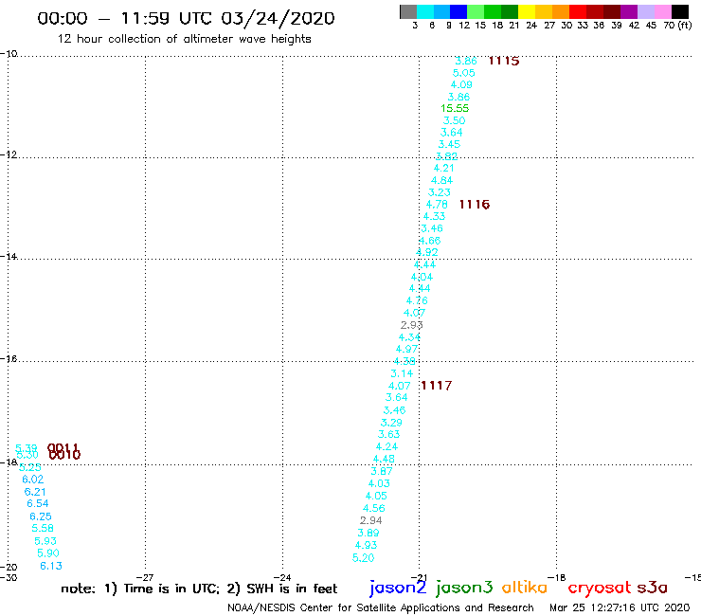Select the time marker 1117
This screenshot has height=616, width=701.
(x=437, y=386)
